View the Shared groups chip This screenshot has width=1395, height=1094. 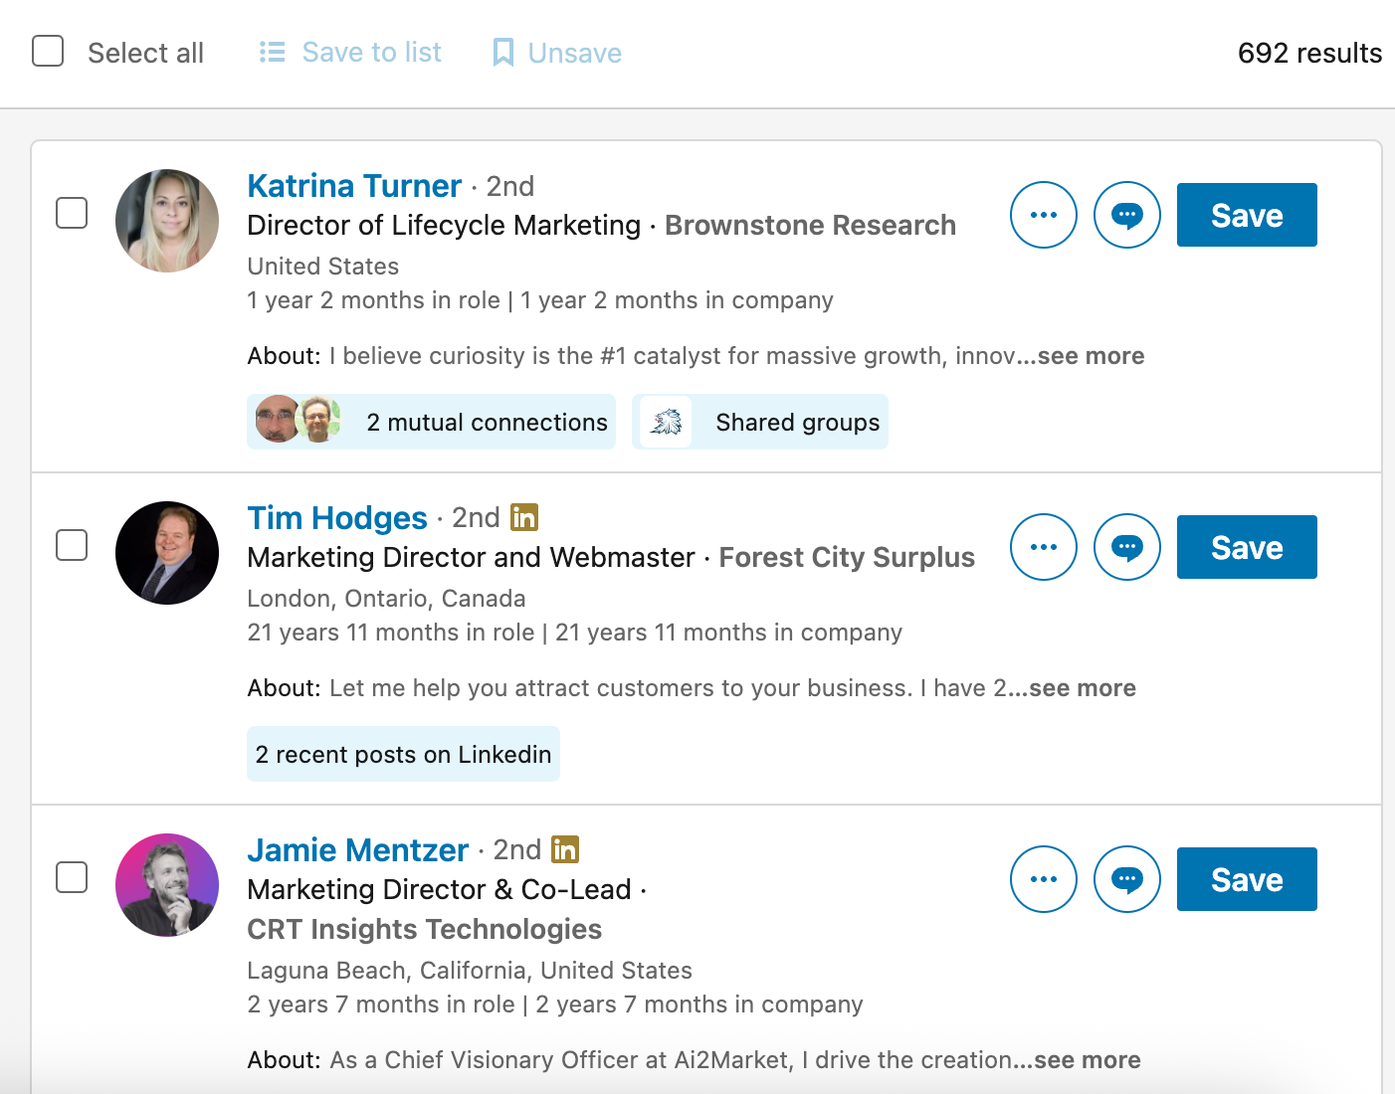pyautogui.click(x=760, y=422)
